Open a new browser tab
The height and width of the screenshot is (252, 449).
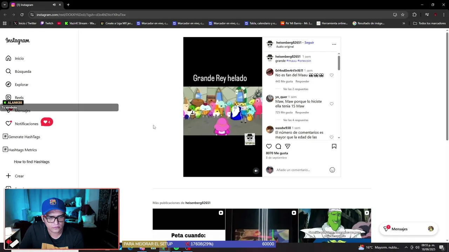(x=68, y=5)
